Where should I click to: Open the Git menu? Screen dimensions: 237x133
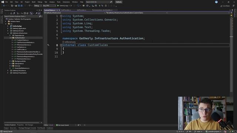21,2
